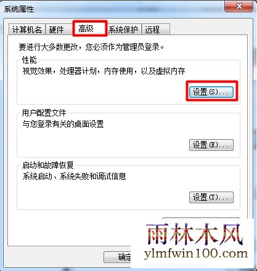Go to the 系统保护 tab

(123, 30)
